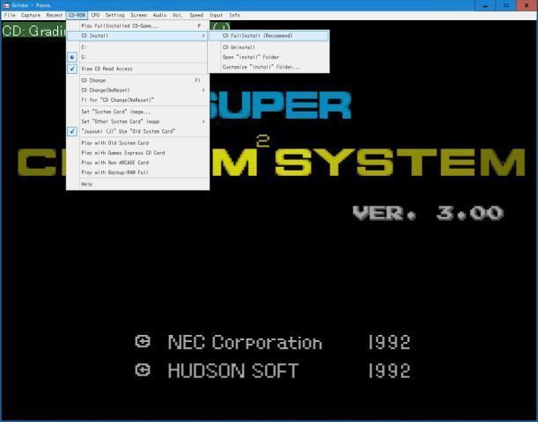The image size is (538, 422).
Task: Open the Input menu
Action: tap(216, 15)
